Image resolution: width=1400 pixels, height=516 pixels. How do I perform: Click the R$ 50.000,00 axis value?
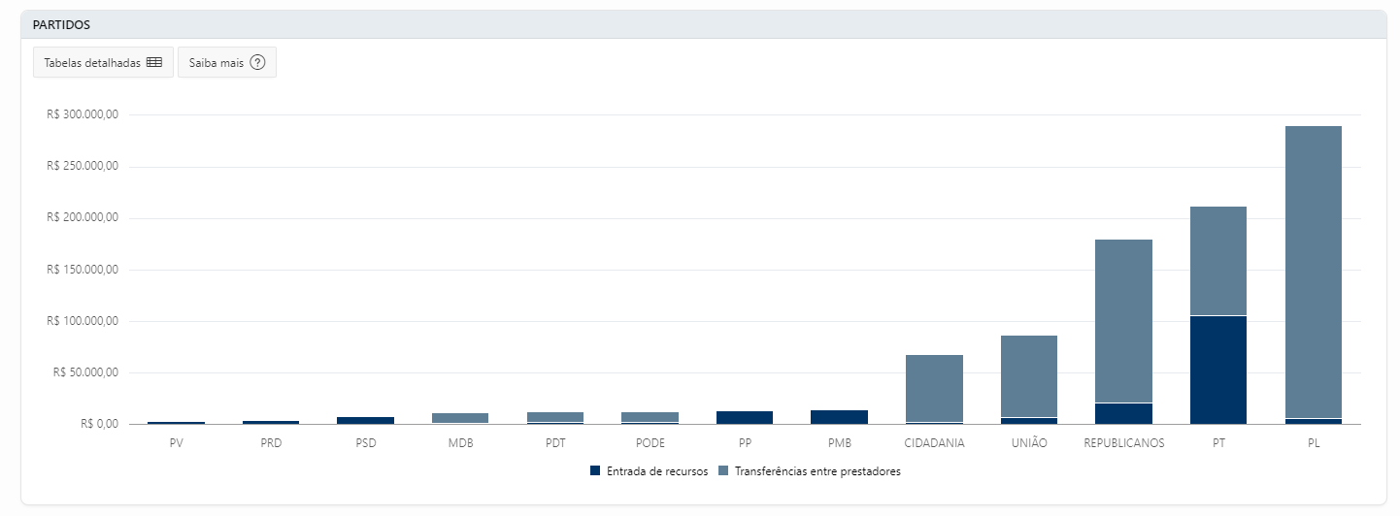(85, 372)
